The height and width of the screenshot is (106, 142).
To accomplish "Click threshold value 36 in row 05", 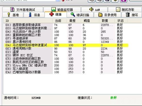I will coord(84,35).
